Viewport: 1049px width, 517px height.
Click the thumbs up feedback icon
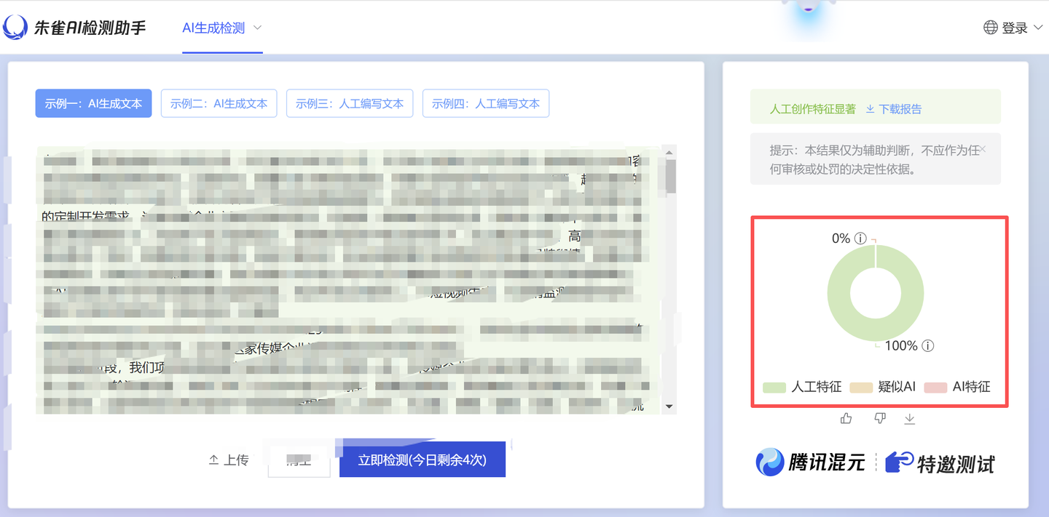(x=846, y=418)
